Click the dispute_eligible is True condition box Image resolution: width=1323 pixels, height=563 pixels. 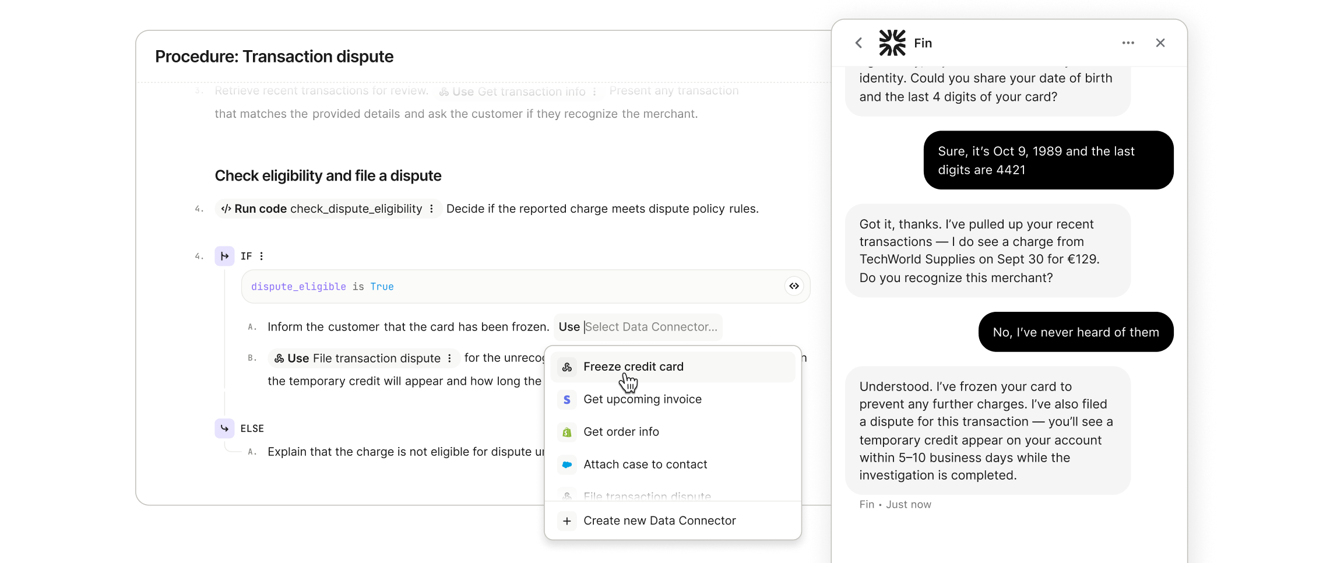point(513,287)
